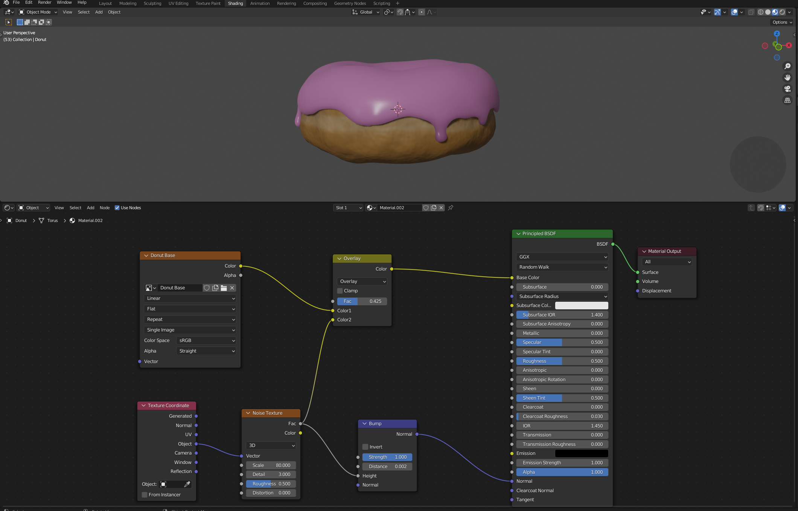Image resolution: width=798 pixels, height=511 pixels.
Task: Pin the shader editor material
Action: [450, 208]
